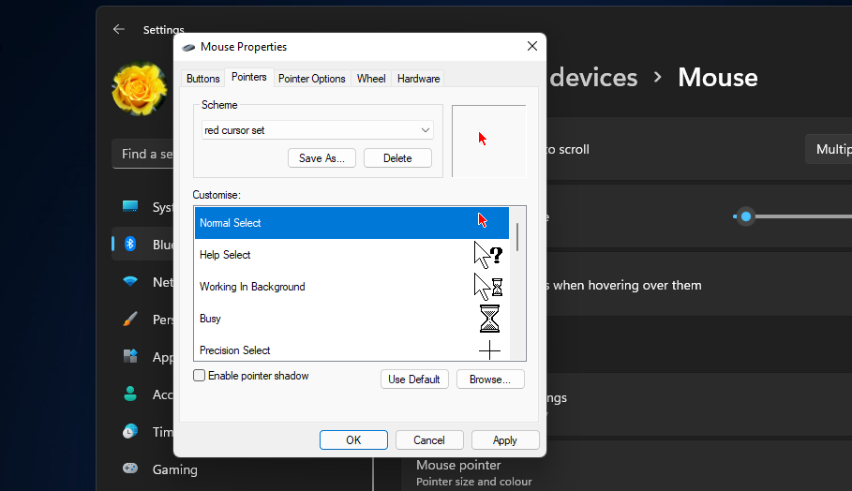Close the Mouse Properties dialog

pyautogui.click(x=532, y=46)
